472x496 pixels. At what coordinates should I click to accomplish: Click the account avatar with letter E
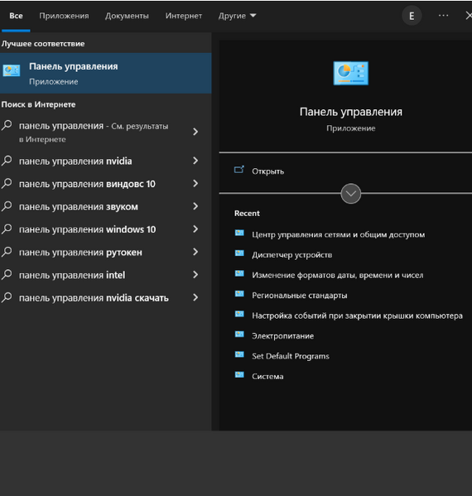412,16
